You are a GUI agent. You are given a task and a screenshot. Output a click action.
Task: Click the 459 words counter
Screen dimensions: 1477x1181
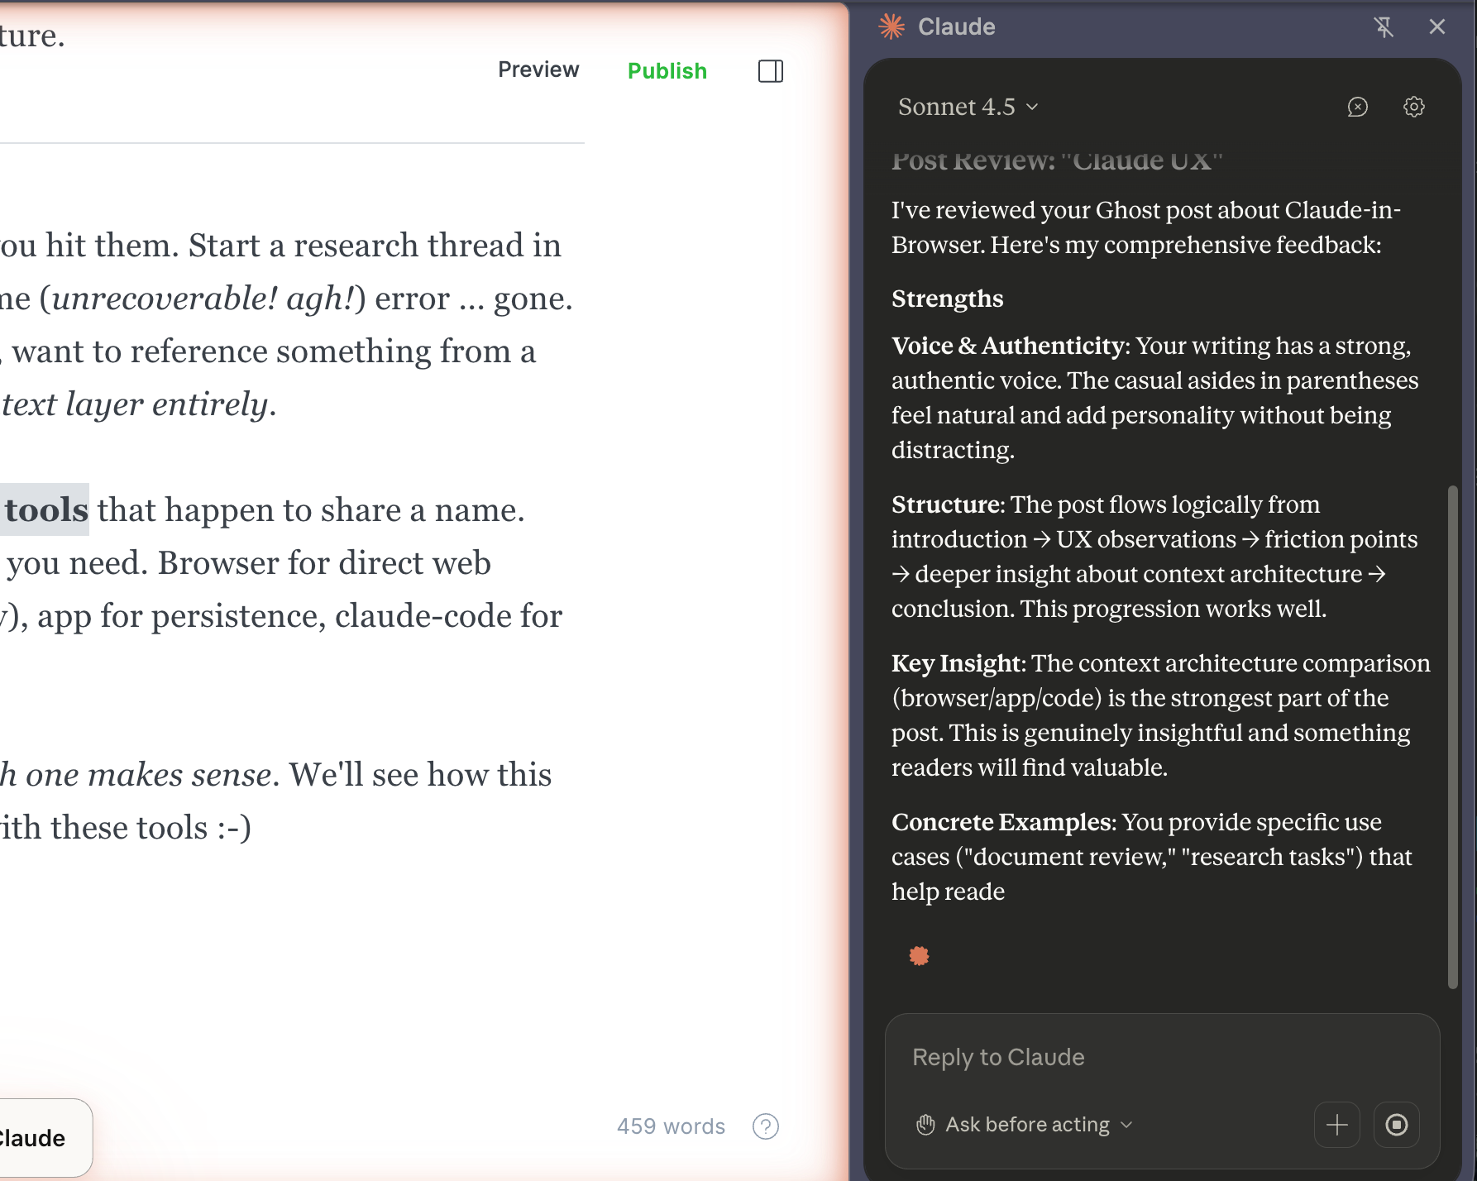click(671, 1126)
